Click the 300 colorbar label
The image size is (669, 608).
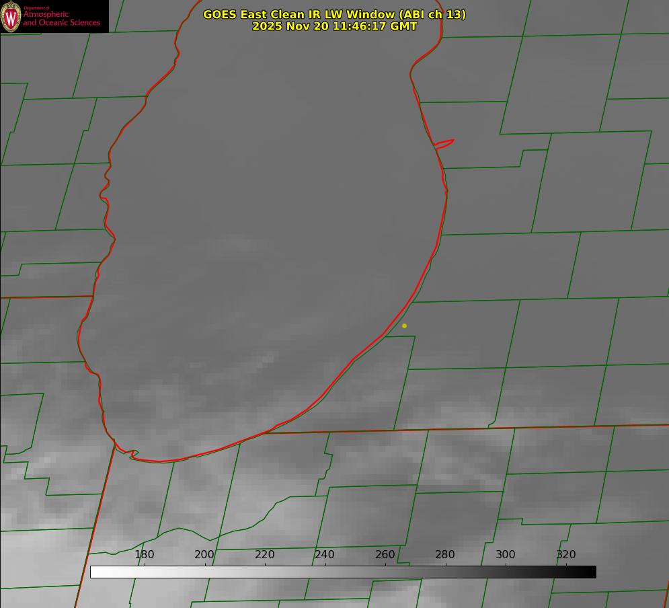click(x=506, y=554)
